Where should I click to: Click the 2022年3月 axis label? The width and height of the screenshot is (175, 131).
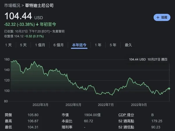pos(41,105)
